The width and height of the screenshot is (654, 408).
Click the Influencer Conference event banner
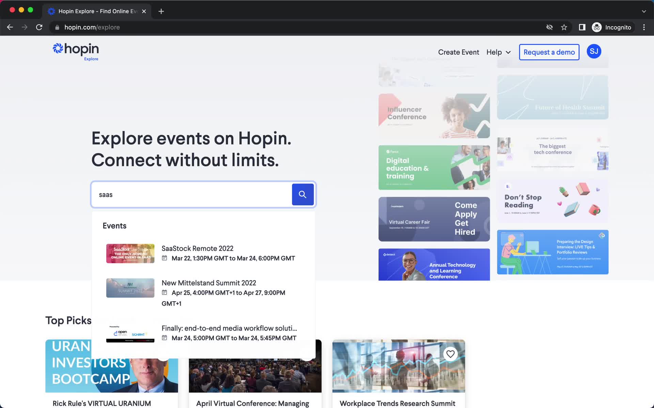(433, 116)
